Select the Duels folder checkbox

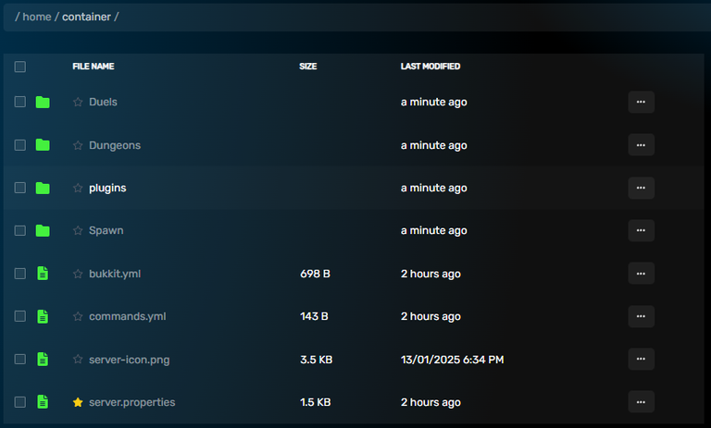click(x=20, y=102)
